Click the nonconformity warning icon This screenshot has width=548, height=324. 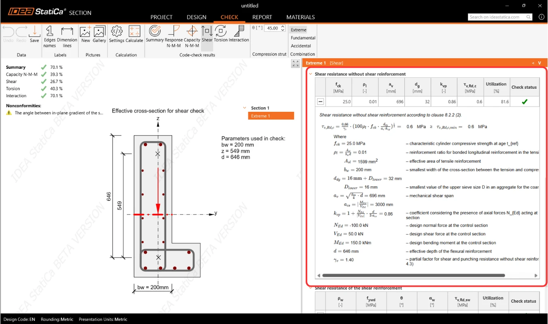9,113
